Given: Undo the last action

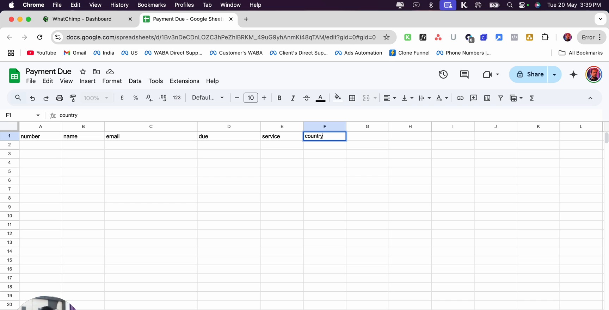Looking at the screenshot, I should point(32,98).
